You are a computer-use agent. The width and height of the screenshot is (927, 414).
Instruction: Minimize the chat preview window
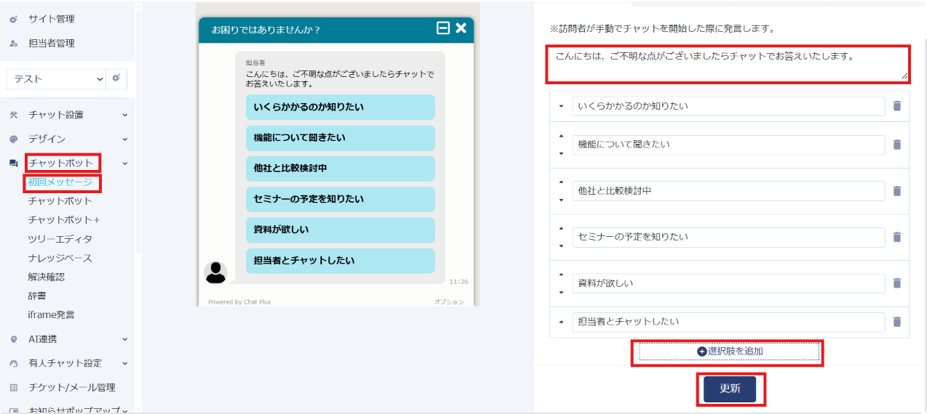(442, 28)
